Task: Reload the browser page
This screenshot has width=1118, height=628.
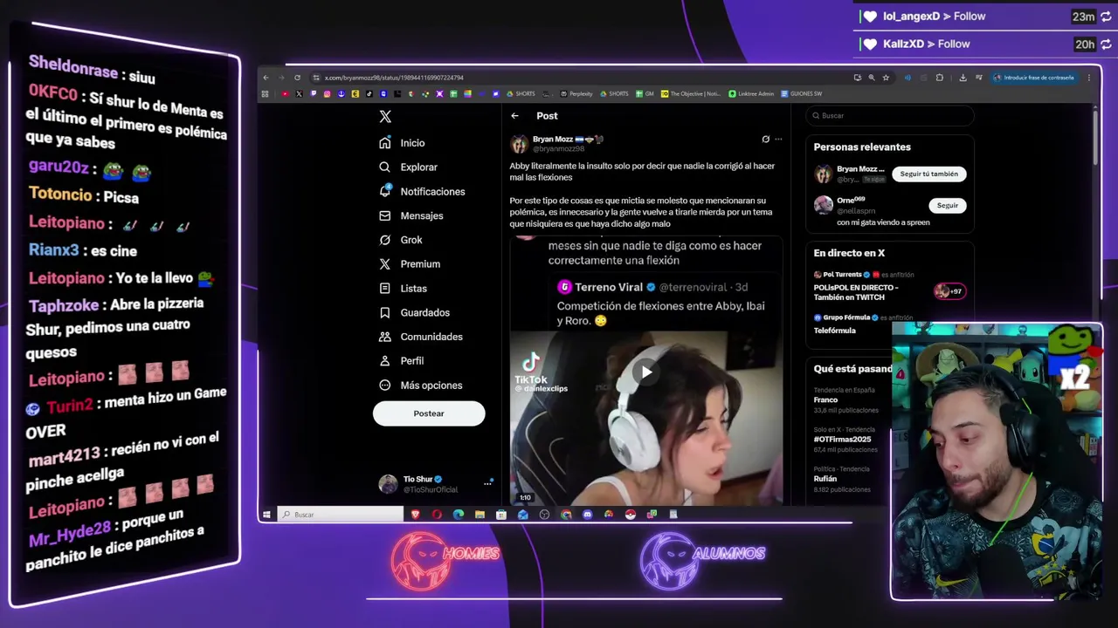Action: (298, 78)
